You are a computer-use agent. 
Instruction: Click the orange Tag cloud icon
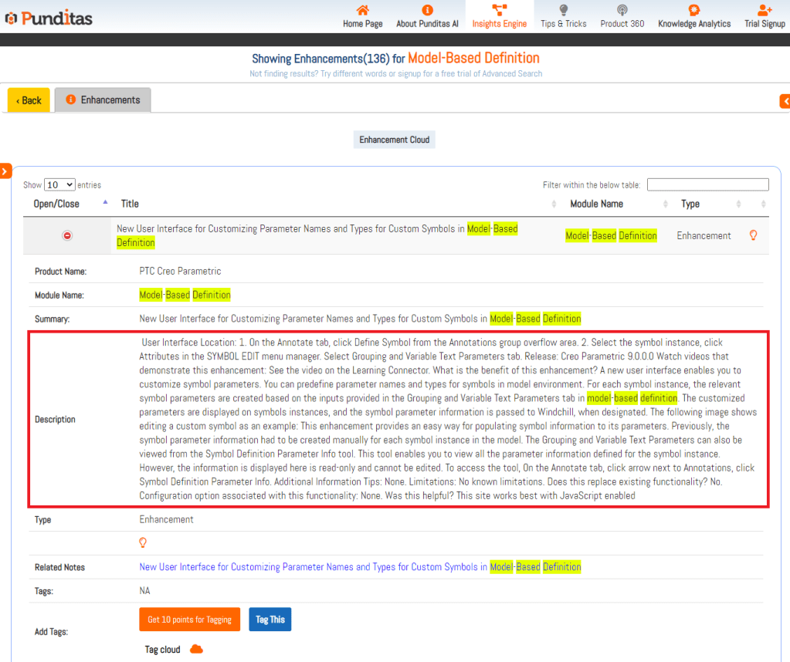(196, 650)
